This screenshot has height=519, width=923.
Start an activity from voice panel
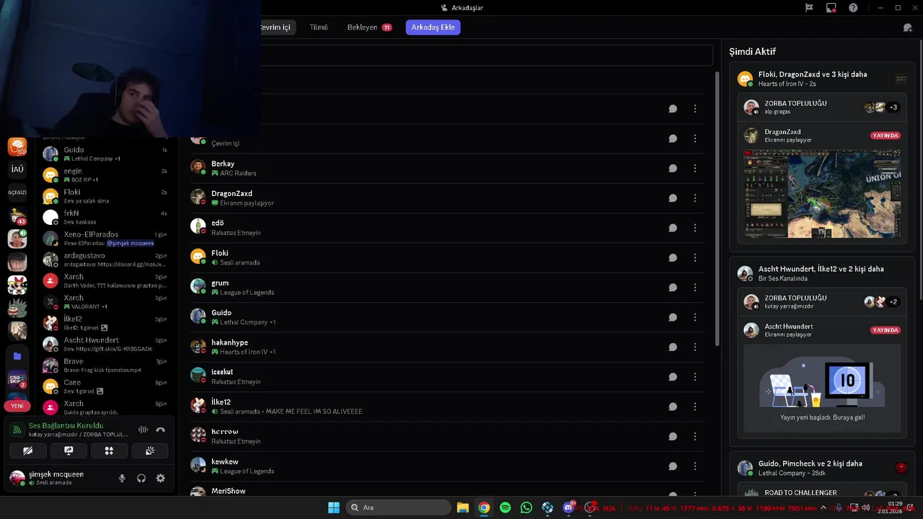click(109, 451)
